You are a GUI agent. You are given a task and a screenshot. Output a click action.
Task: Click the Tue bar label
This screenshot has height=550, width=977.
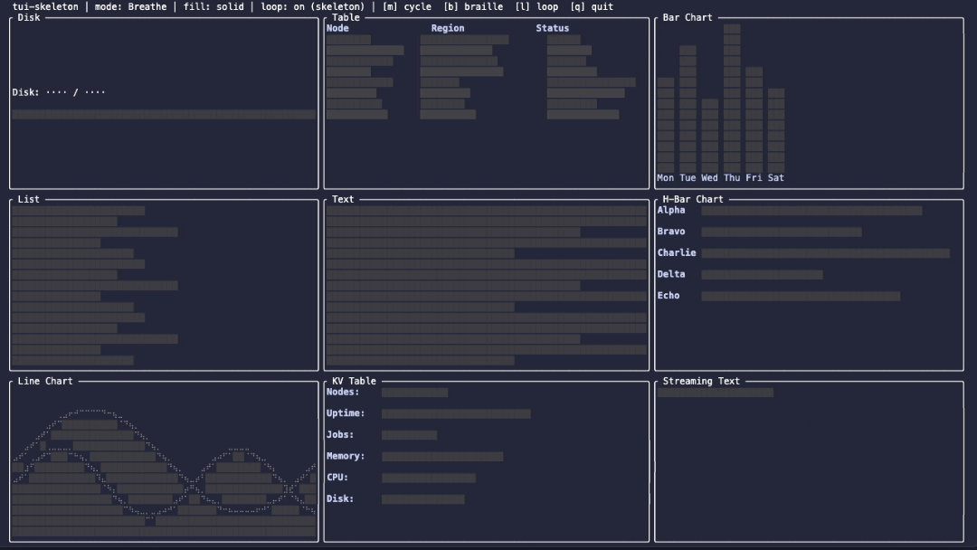[688, 178]
